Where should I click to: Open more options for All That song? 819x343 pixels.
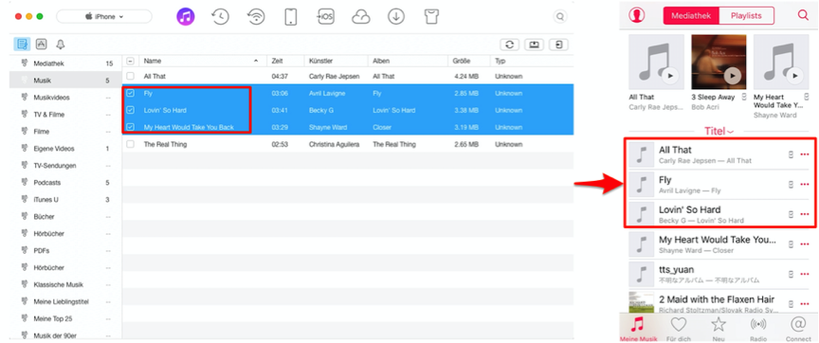coord(805,154)
